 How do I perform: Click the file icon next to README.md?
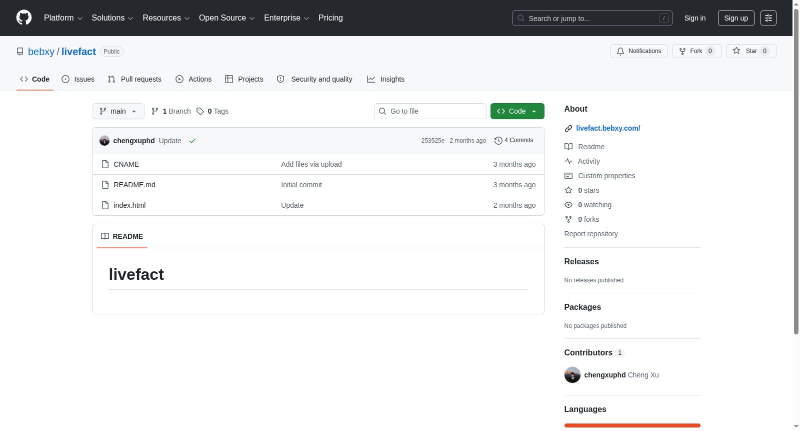[x=105, y=185]
